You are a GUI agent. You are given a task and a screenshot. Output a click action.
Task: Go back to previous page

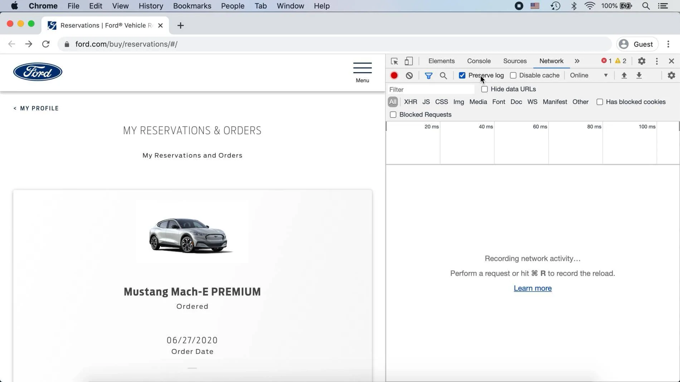click(12, 44)
